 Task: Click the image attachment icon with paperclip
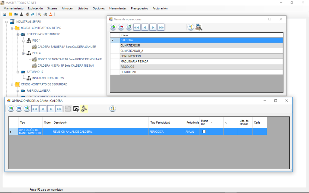(76, 109)
